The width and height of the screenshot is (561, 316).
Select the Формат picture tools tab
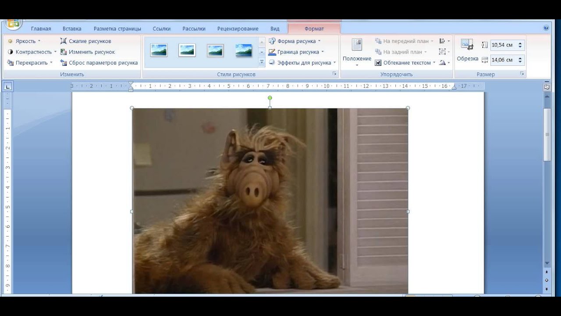[314, 29]
